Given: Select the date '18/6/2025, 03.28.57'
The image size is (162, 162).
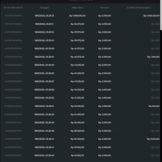Looking at the screenshot, I should (44, 81).
